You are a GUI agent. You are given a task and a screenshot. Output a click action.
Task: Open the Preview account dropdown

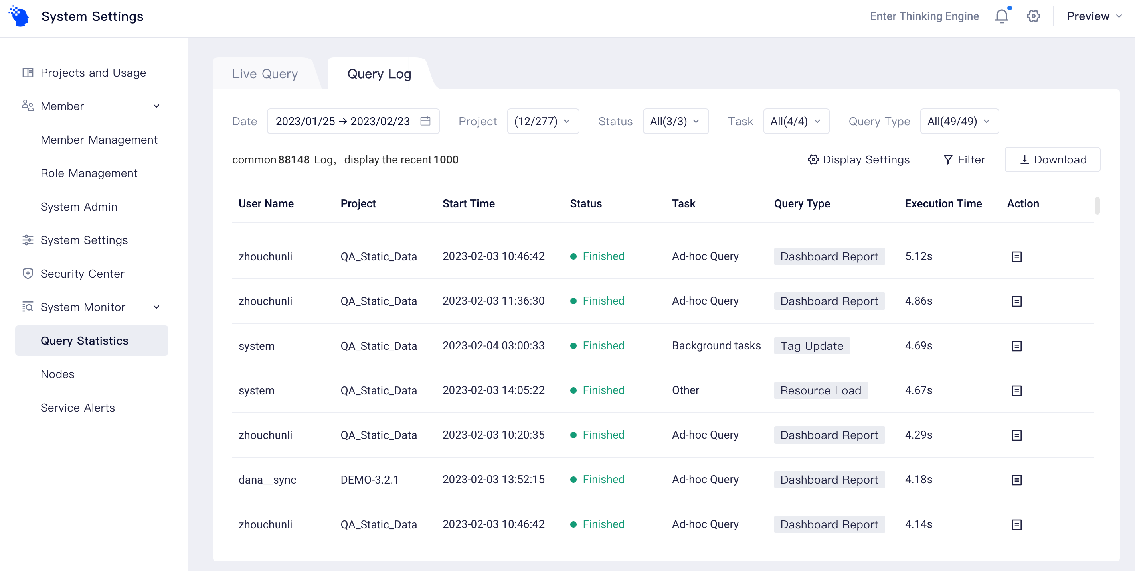1094,16
